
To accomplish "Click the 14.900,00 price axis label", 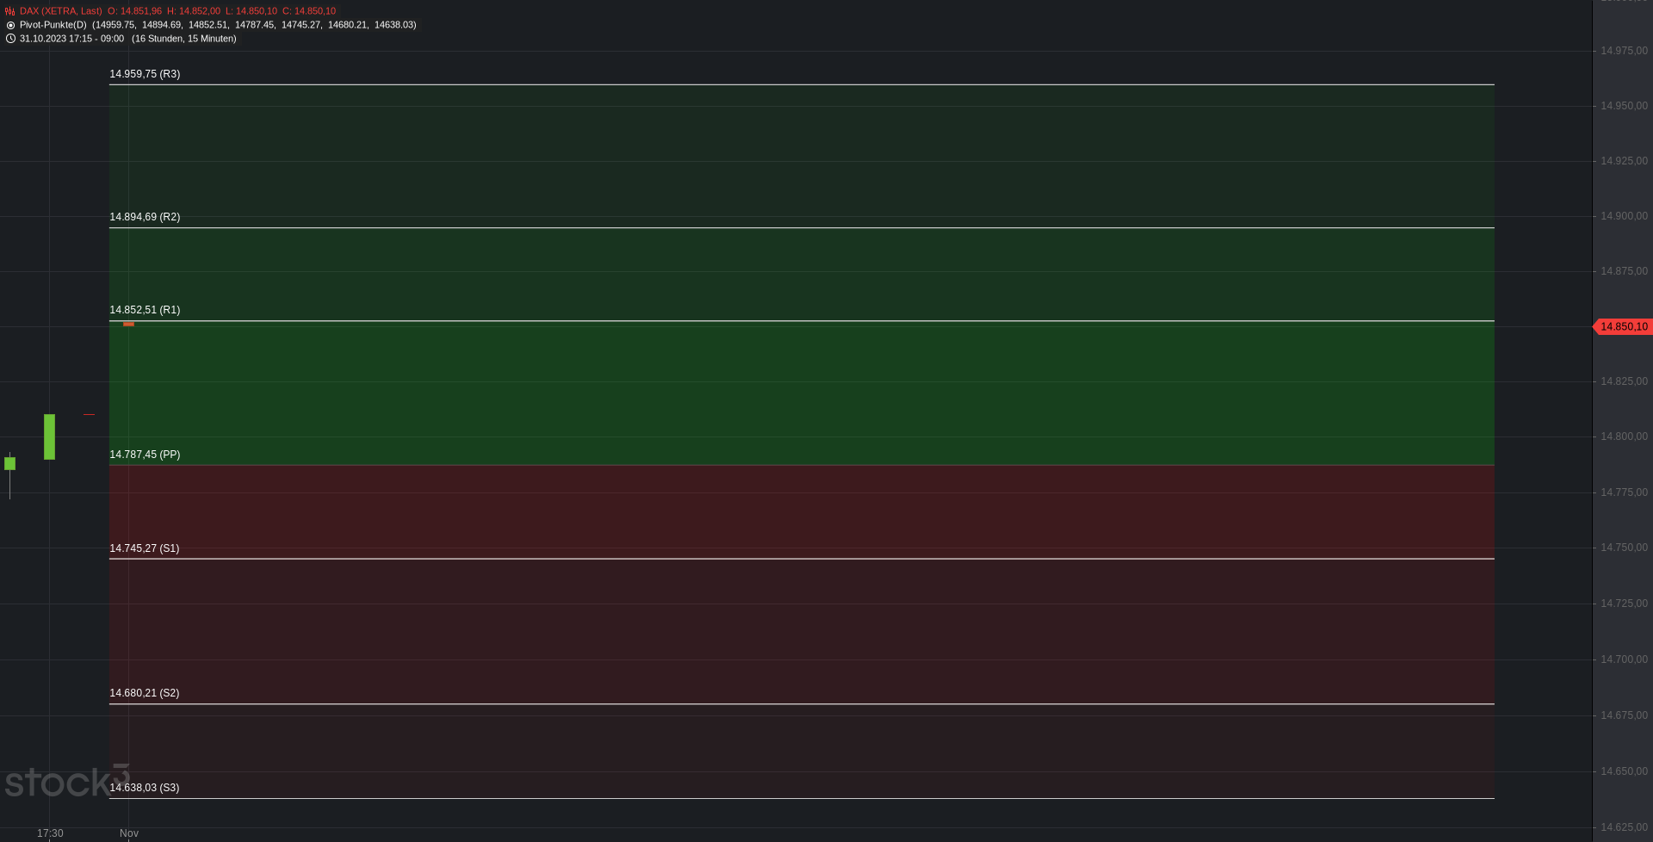I will pos(1624,216).
